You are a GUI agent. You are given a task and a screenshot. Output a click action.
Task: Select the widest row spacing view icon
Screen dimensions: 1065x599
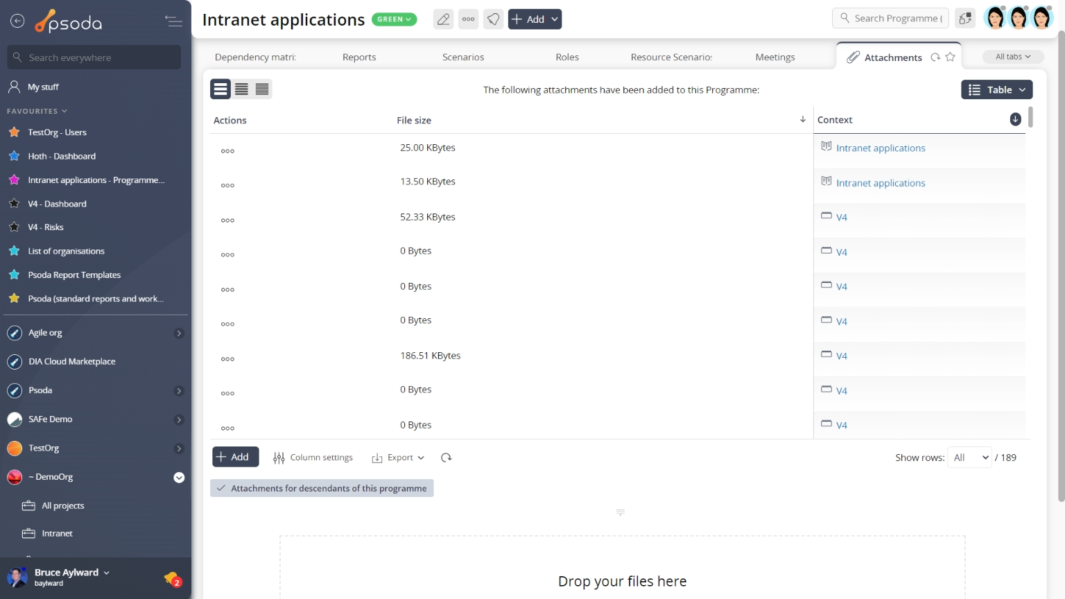[x=220, y=89]
